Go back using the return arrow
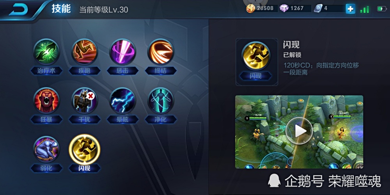The image size is (390, 195). pyautogui.click(x=18, y=10)
